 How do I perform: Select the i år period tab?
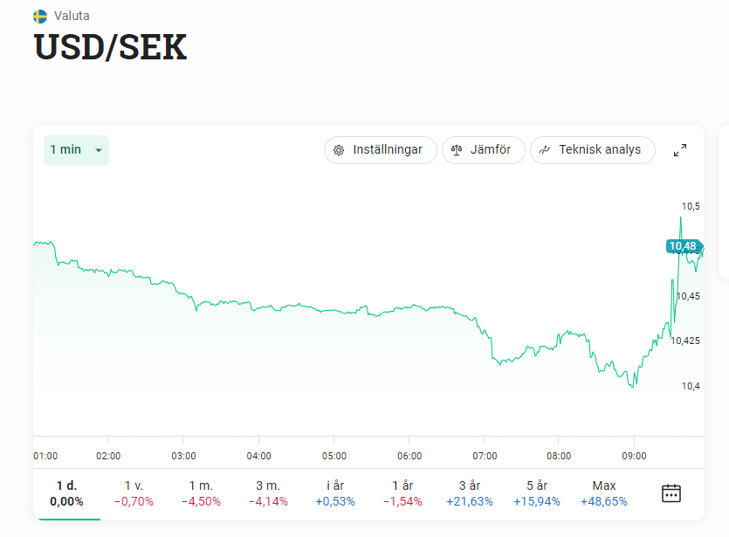coord(335,493)
